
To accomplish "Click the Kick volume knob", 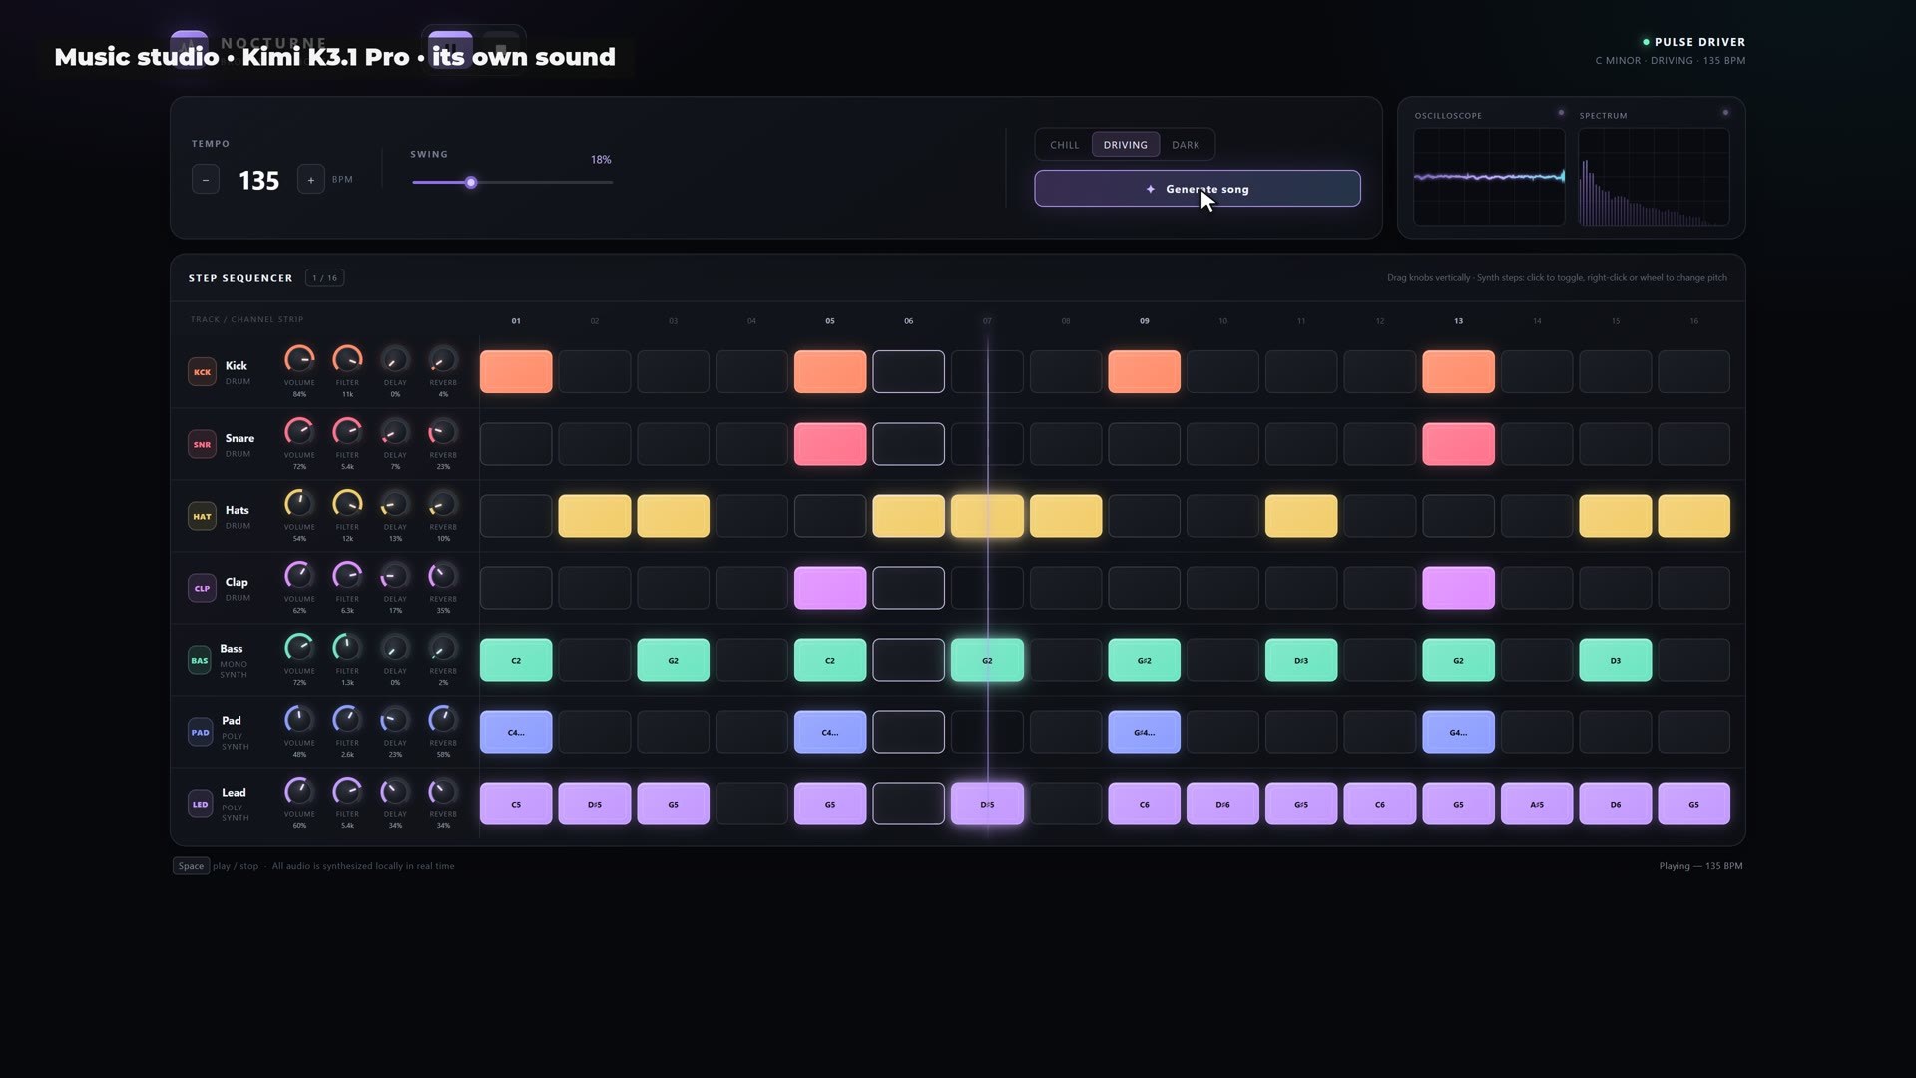I will 299,359.
